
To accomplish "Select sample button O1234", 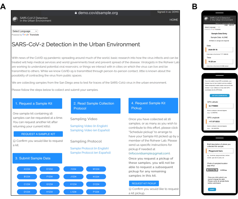I will pos(96,184).
